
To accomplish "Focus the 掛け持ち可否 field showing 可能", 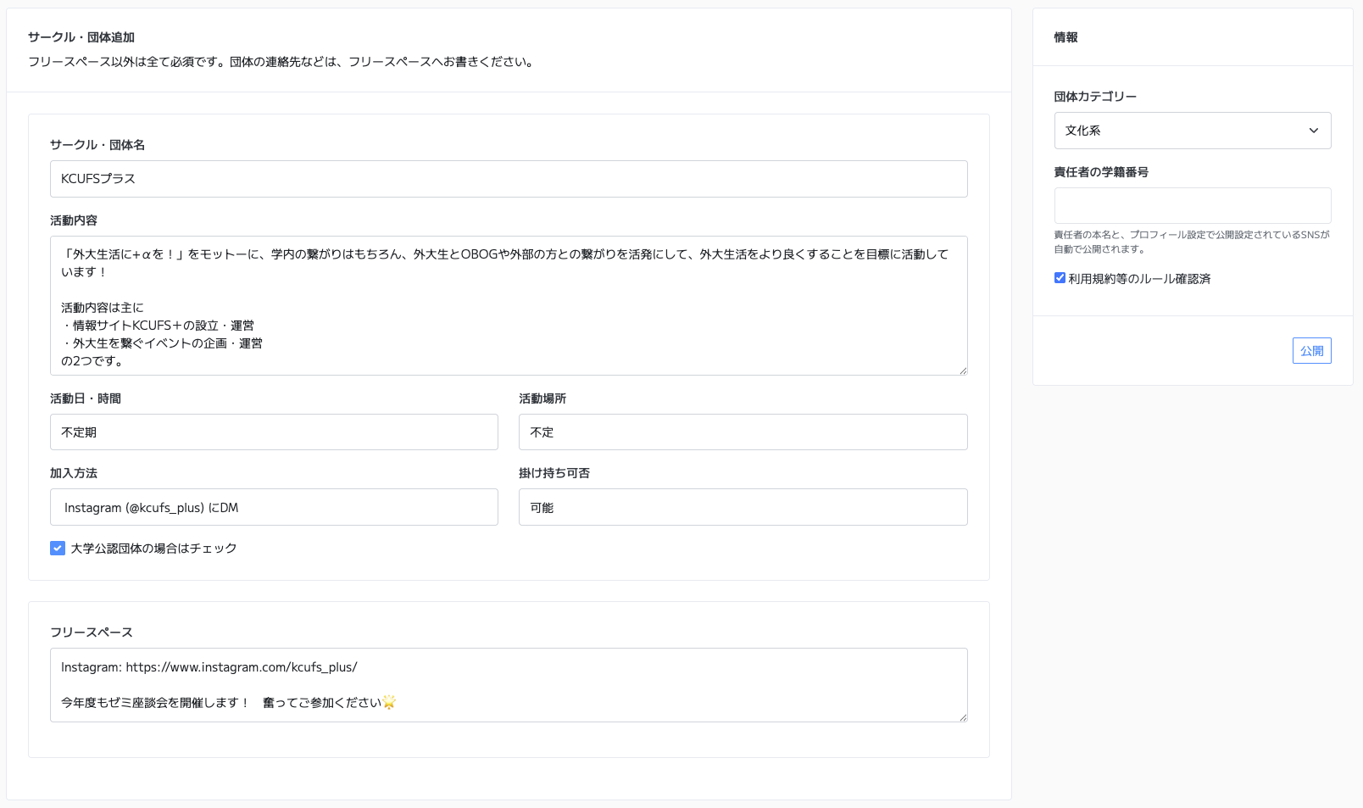I will point(743,507).
